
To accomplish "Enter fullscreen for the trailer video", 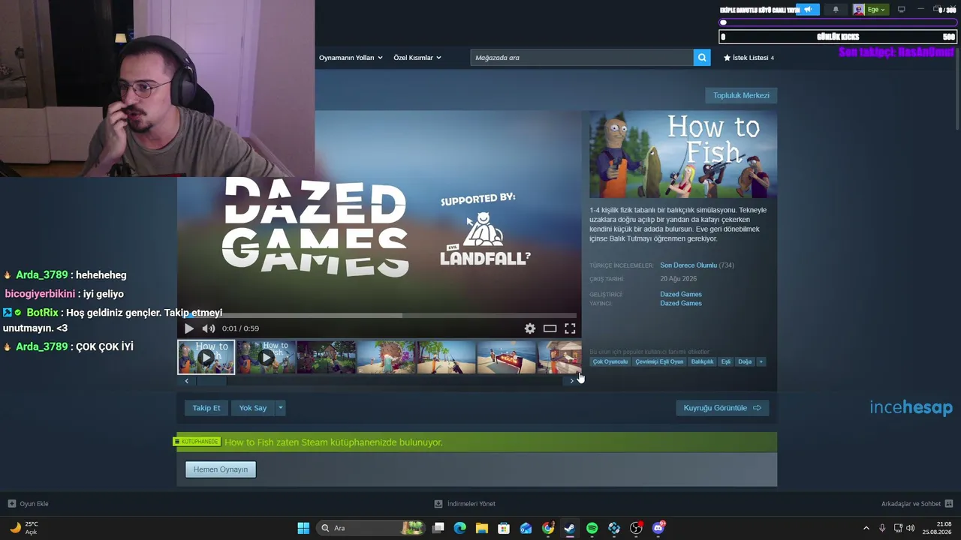I will coord(570,328).
